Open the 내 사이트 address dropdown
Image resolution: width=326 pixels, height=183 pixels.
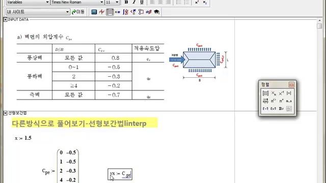(67, 12)
